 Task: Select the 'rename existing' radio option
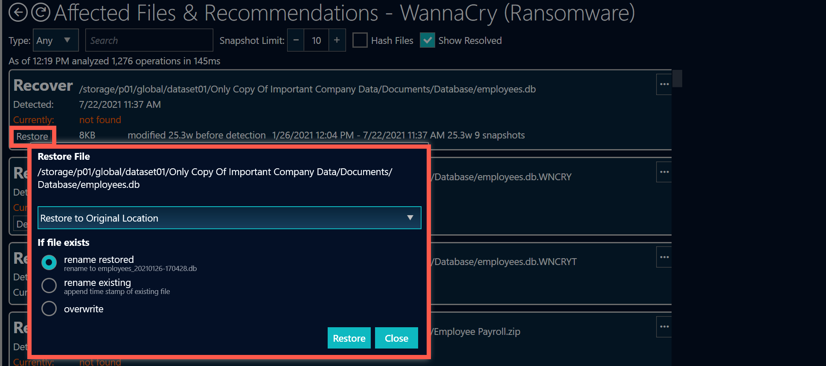tap(49, 285)
